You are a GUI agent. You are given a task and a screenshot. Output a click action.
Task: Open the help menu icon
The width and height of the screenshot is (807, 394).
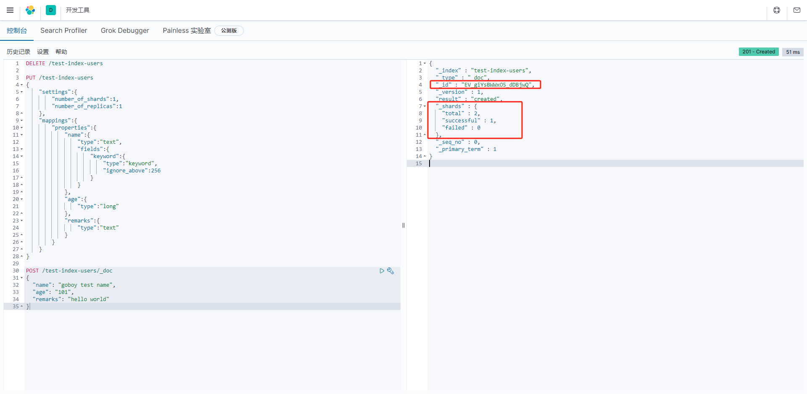[777, 10]
